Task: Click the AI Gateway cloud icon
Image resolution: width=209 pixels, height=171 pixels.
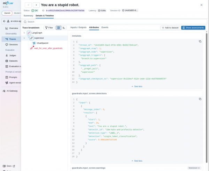Action: tap(4, 91)
